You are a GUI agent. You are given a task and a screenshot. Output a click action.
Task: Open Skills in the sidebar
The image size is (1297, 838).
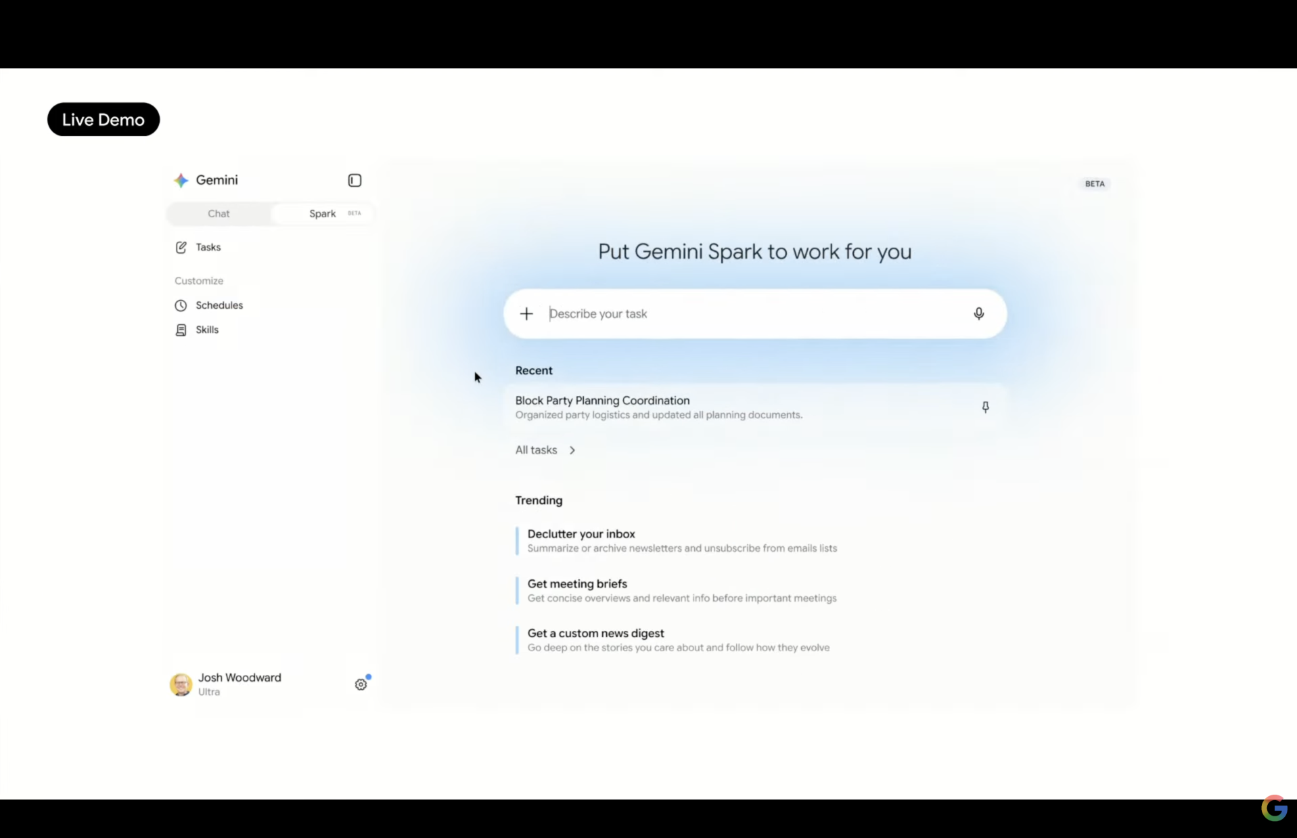click(x=207, y=330)
